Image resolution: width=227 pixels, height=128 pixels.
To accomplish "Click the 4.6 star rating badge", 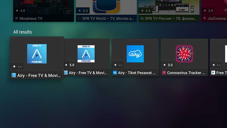I will pyautogui.click(x=146, y=11).
